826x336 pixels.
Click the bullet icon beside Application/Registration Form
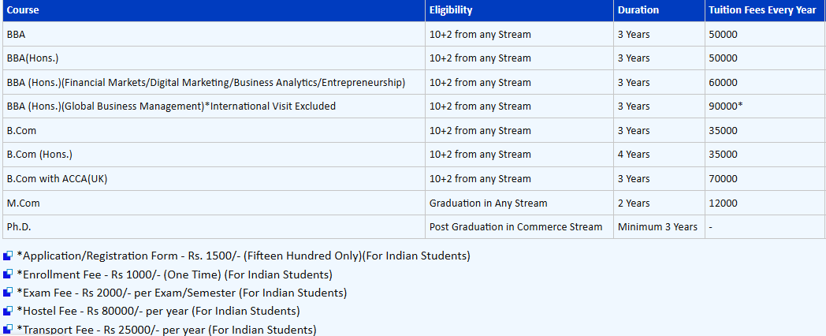coord(8,256)
